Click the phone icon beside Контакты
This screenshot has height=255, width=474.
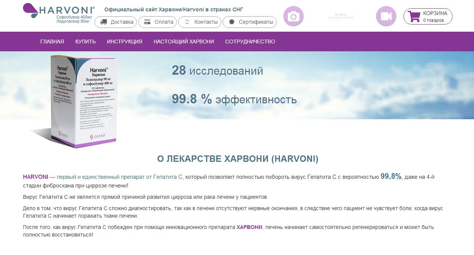coord(187,22)
